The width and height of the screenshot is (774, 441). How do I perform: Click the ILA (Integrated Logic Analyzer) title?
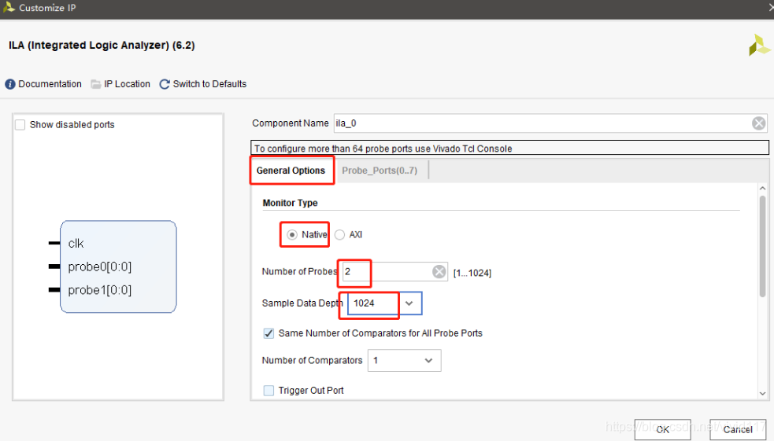(102, 46)
